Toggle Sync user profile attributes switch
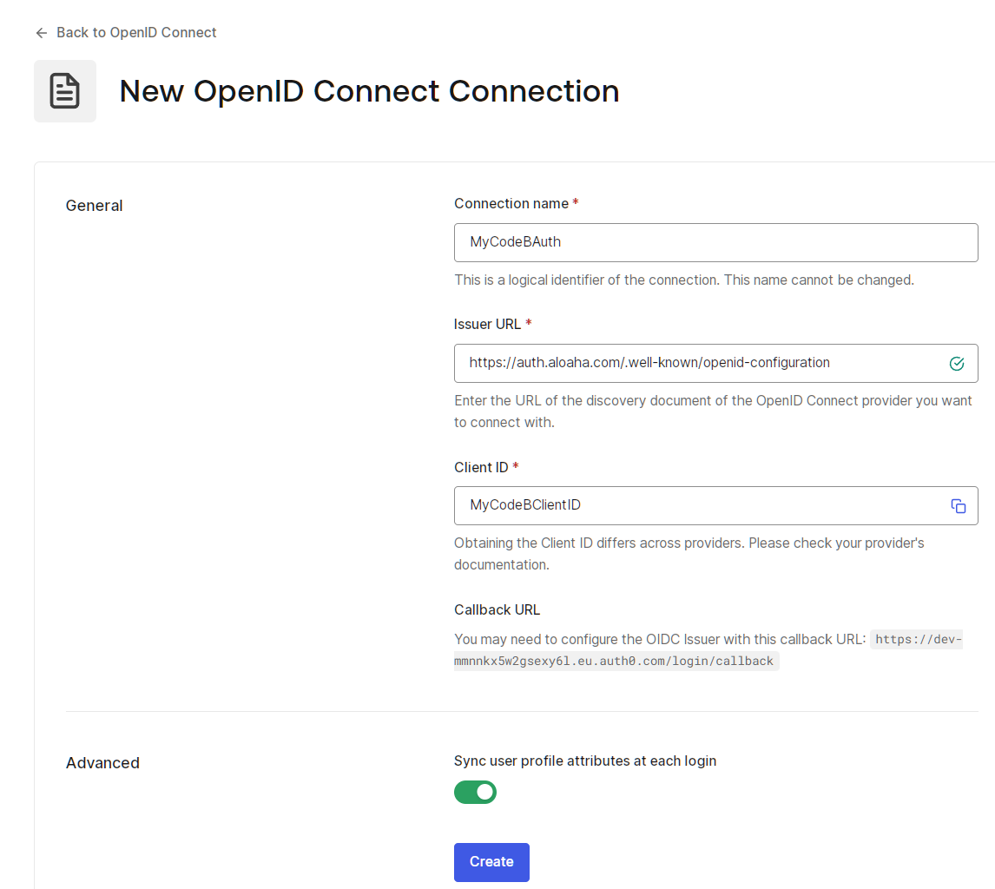This screenshot has width=995, height=889. tap(475, 792)
